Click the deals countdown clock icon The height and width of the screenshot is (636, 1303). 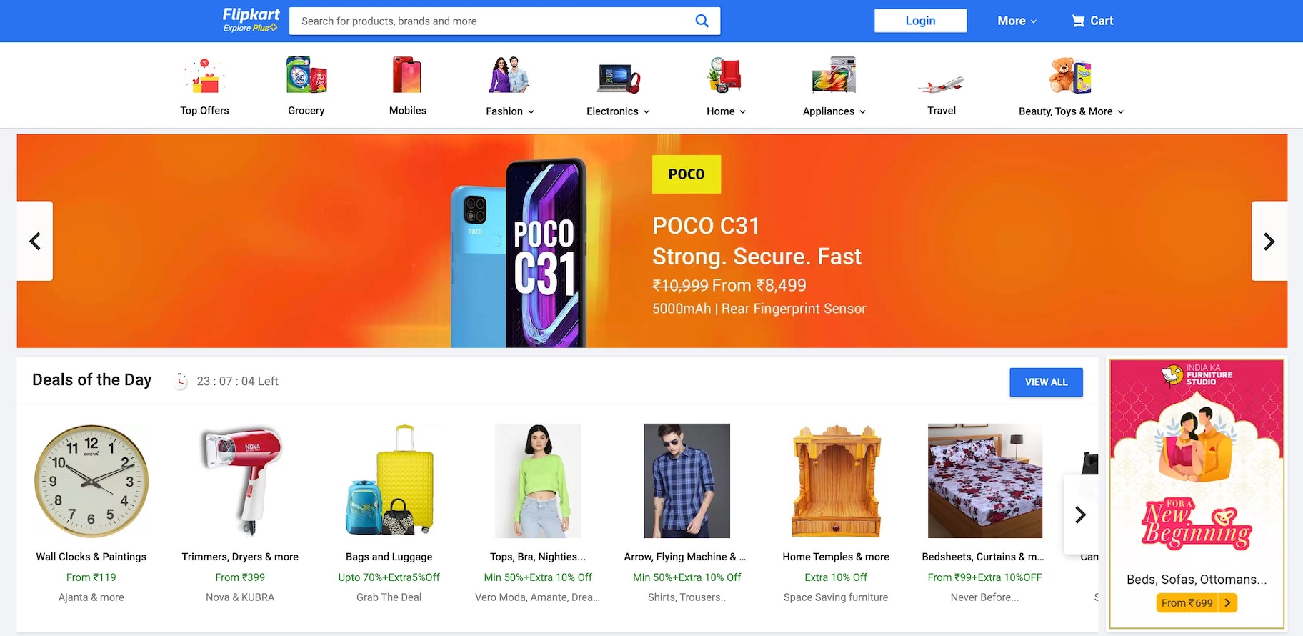pyautogui.click(x=181, y=381)
